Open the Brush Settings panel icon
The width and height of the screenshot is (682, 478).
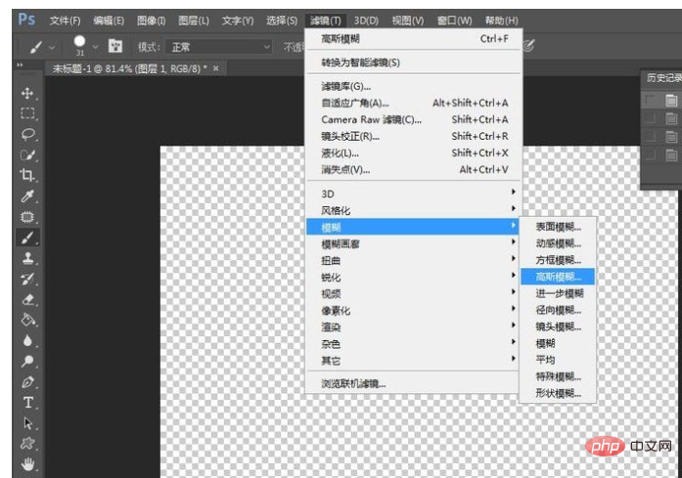point(115,46)
